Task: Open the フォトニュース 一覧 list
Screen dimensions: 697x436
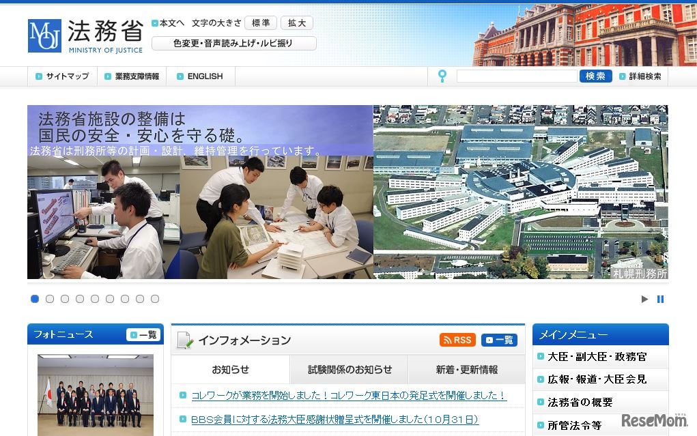Action: (143, 334)
